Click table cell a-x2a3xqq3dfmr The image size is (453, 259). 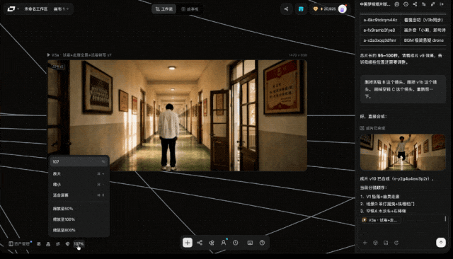(x=380, y=40)
